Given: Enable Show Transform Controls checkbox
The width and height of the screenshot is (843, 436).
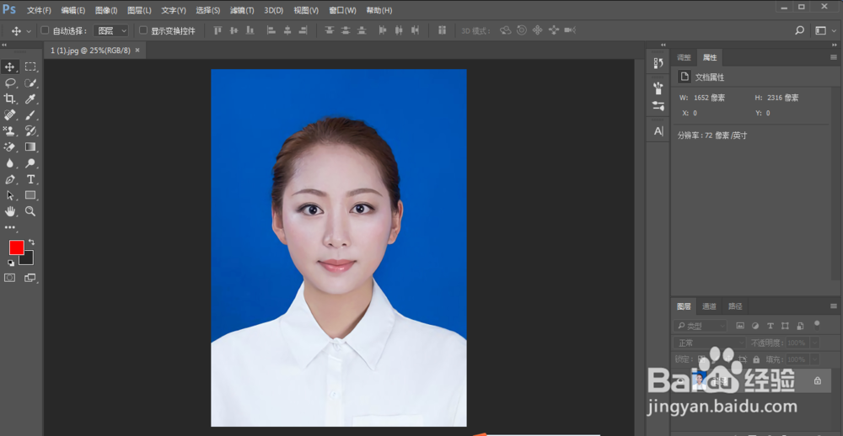Looking at the screenshot, I should pos(143,30).
